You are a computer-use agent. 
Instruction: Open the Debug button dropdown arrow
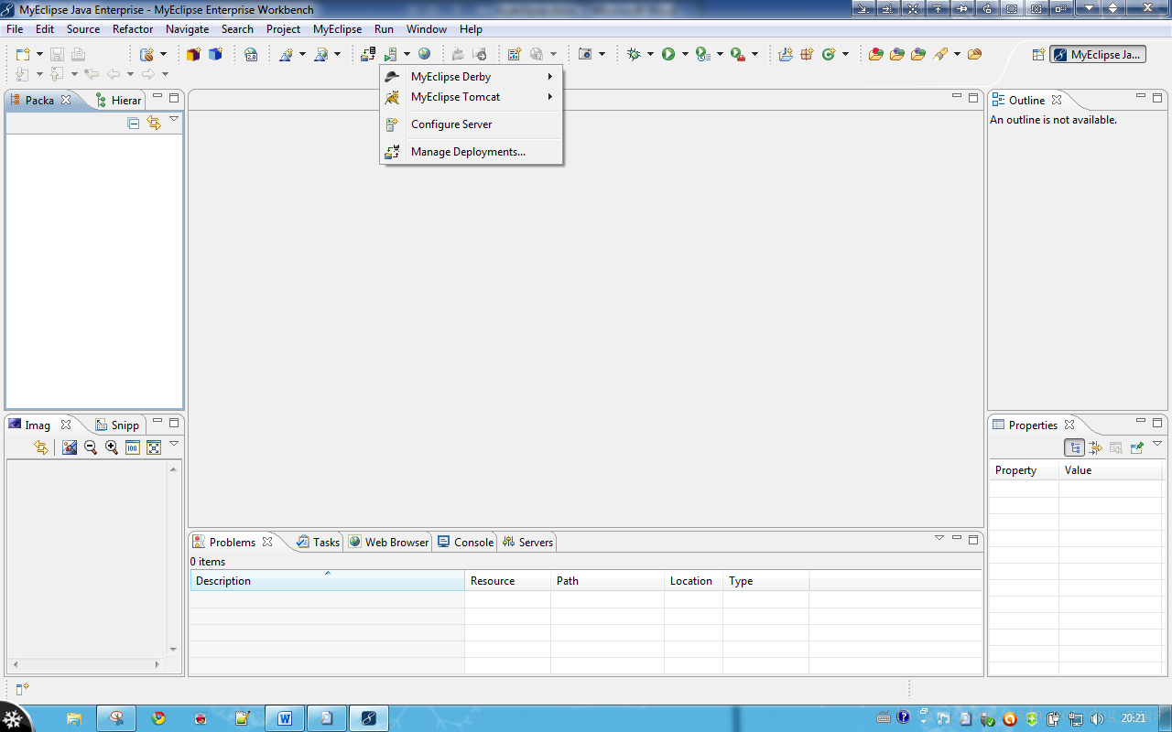(x=650, y=55)
